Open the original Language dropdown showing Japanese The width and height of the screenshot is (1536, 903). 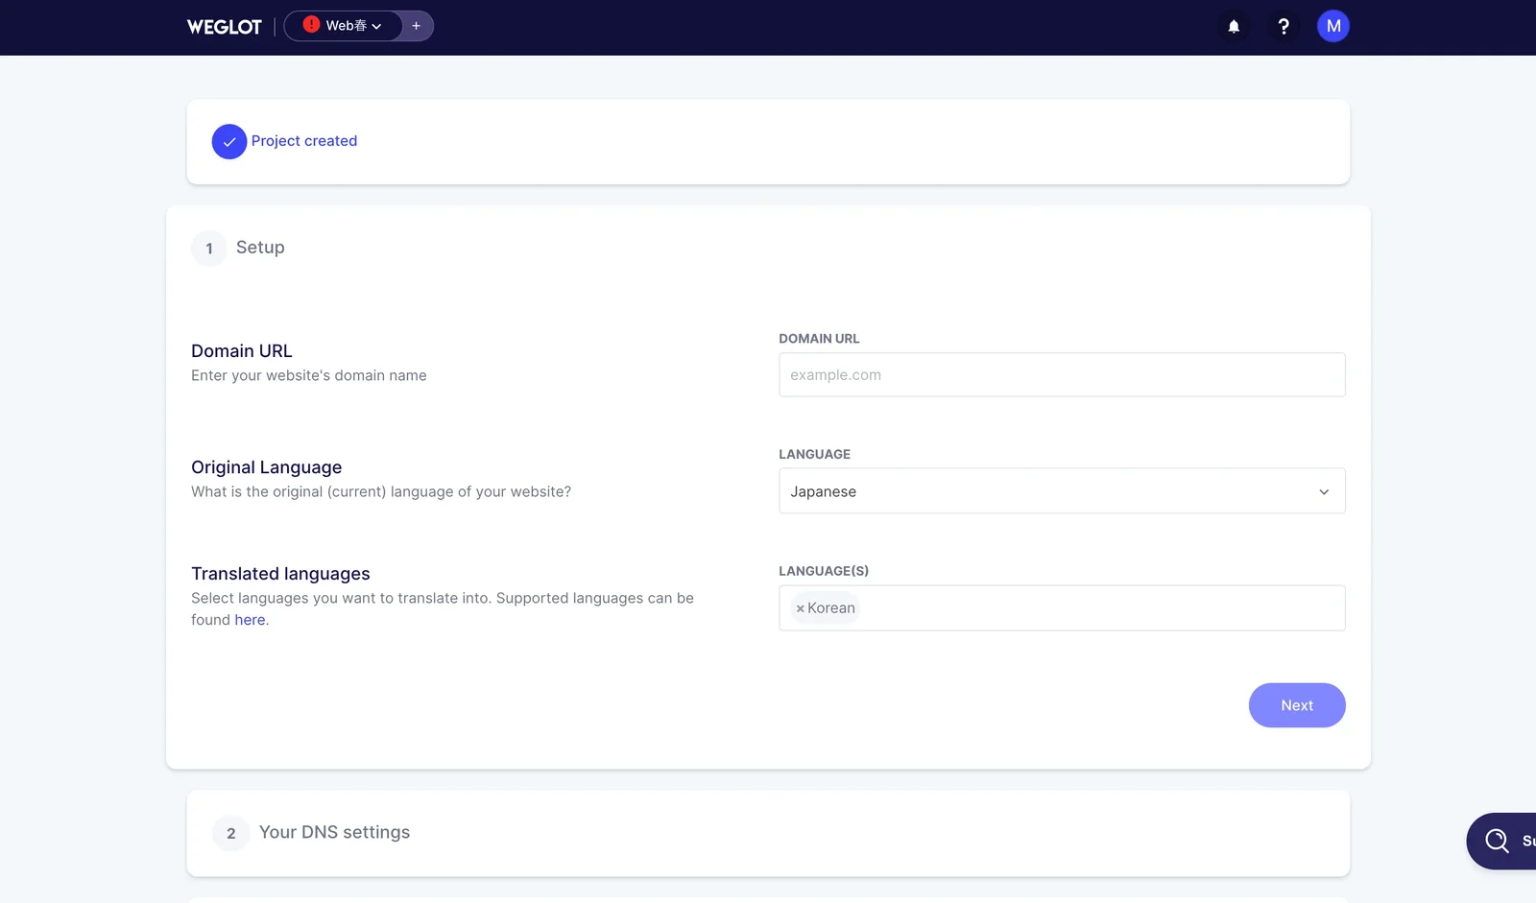coord(1062,491)
